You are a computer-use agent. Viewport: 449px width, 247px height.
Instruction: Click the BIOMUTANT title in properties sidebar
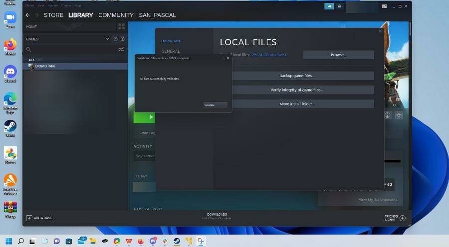coord(172,41)
